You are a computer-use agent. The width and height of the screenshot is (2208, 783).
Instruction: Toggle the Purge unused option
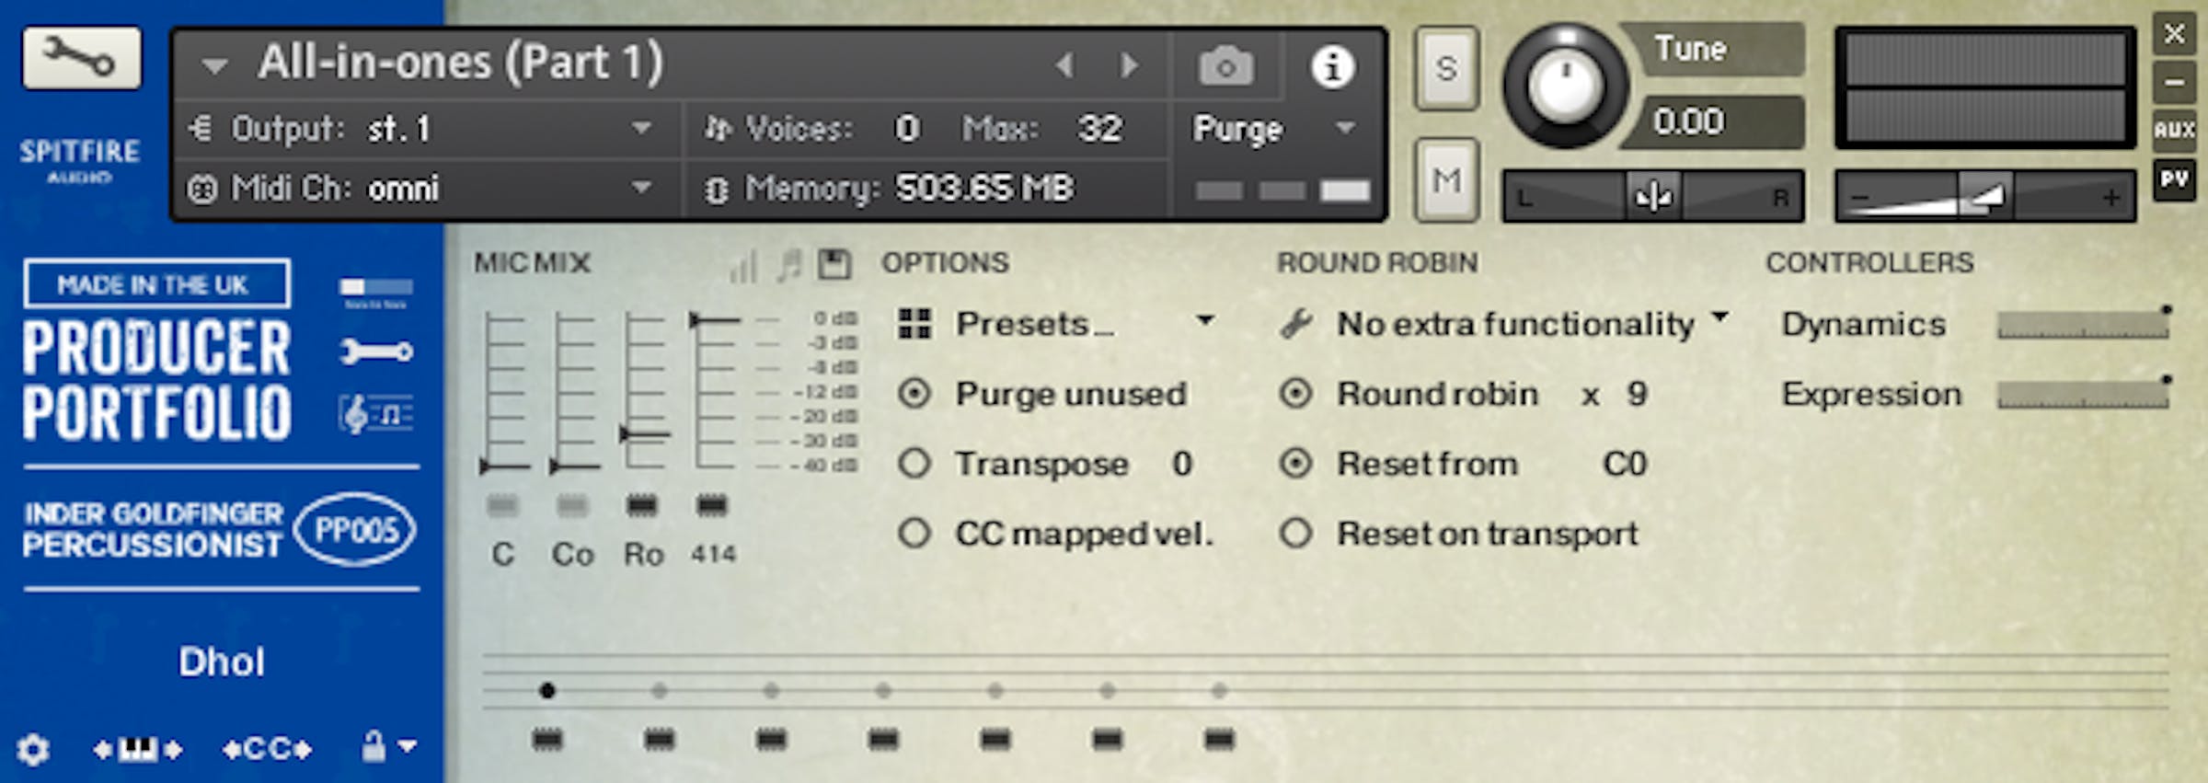pos(914,394)
